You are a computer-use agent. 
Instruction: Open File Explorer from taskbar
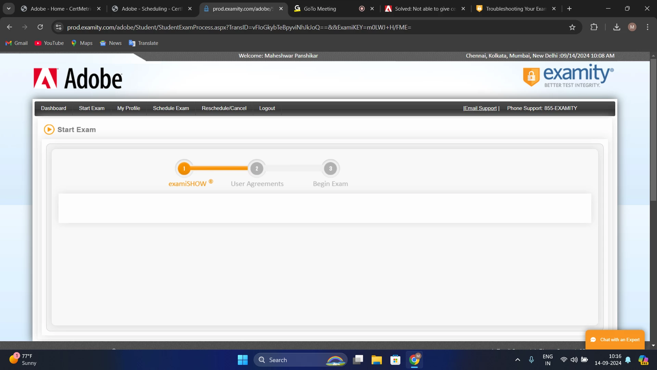pyautogui.click(x=376, y=360)
